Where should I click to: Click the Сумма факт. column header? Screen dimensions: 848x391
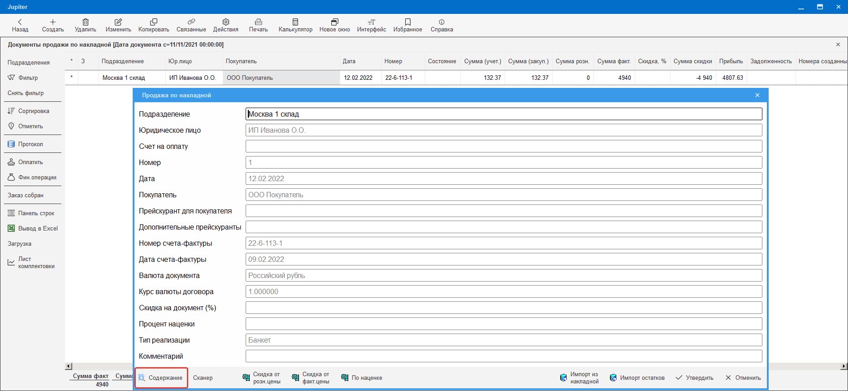click(614, 61)
